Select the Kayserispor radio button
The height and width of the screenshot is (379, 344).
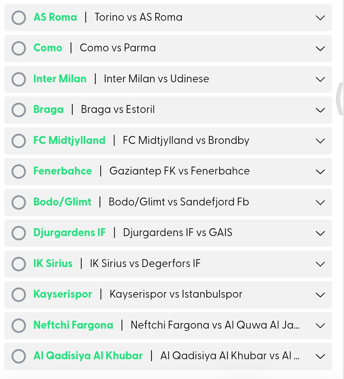pyautogui.click(x=19, y=295)
